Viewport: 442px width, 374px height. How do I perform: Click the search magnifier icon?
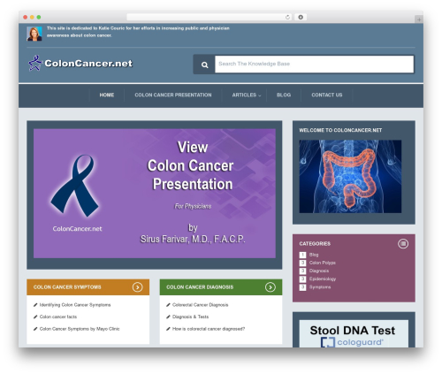(x=204, y=65)
